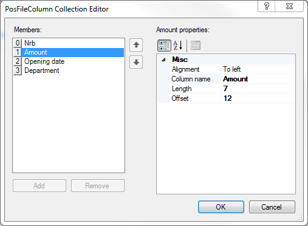Open the Alignment value To left
The image size is (308, 226).
258,69
